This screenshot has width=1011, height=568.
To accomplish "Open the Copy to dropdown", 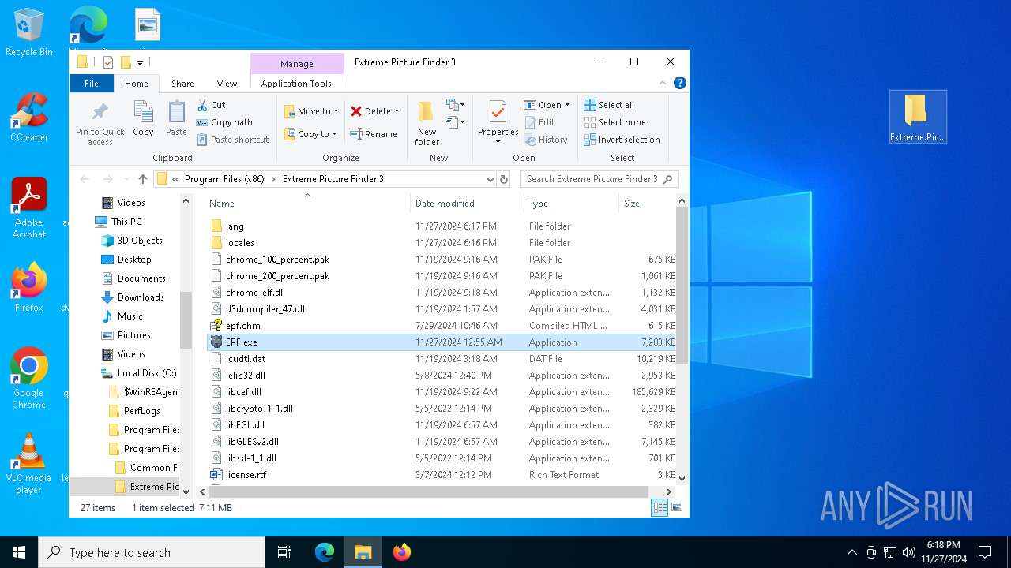I will [312, 134].
